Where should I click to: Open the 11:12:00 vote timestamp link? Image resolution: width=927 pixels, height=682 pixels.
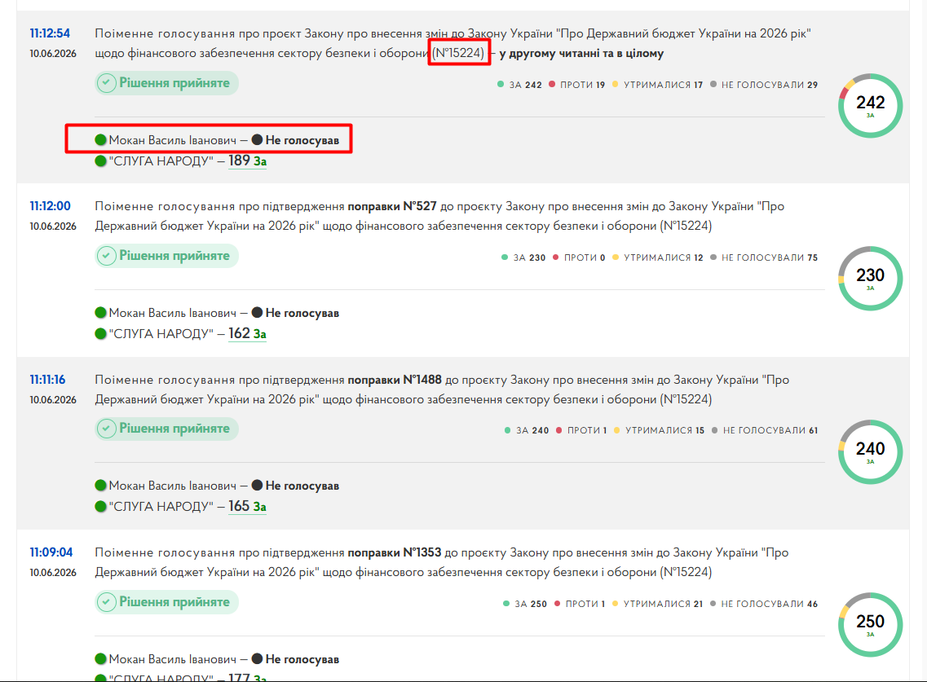50,205
